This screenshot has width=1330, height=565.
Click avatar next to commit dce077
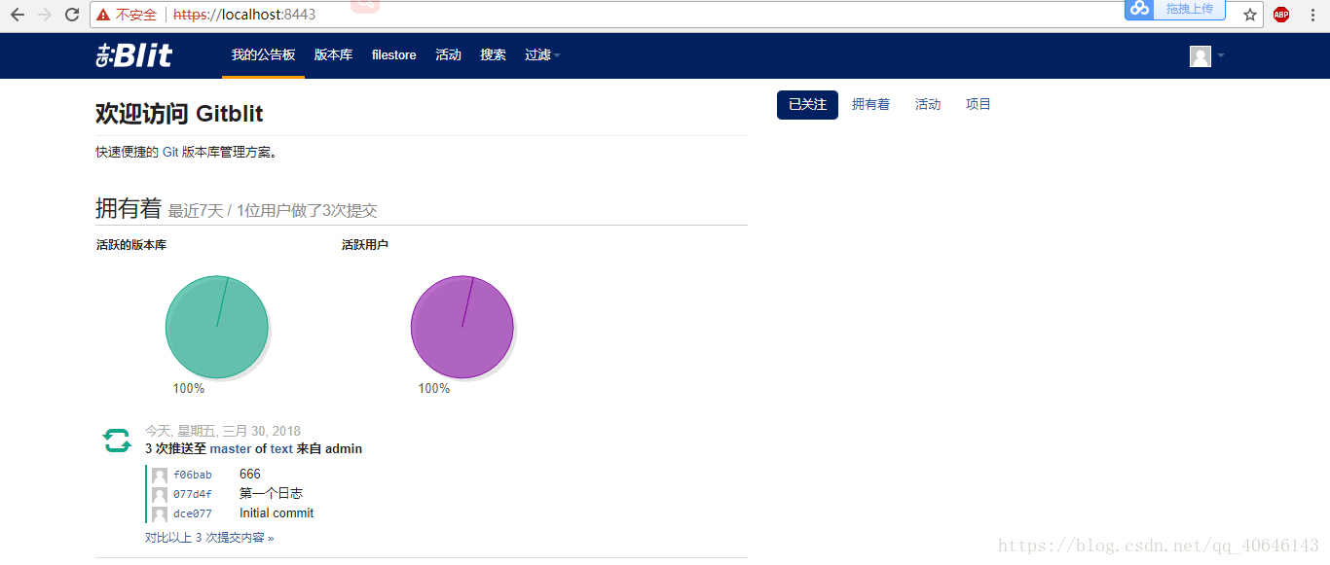tap(160, 514)
